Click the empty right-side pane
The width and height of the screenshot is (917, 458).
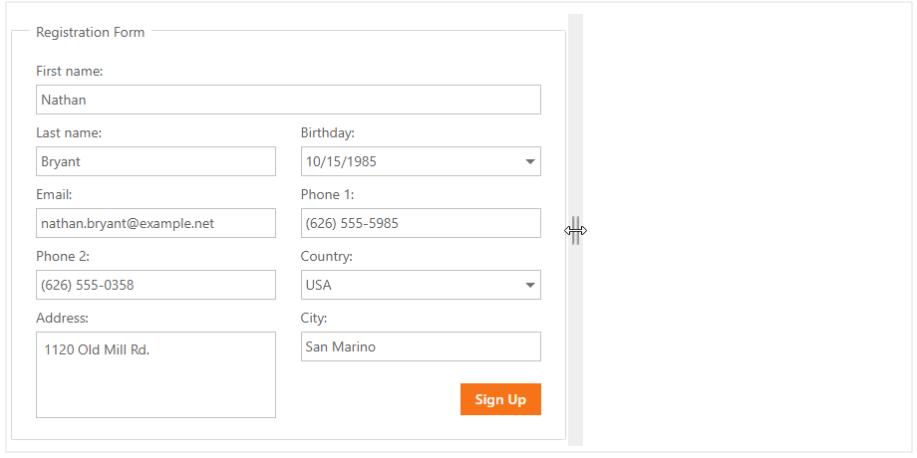coord(746,230)
